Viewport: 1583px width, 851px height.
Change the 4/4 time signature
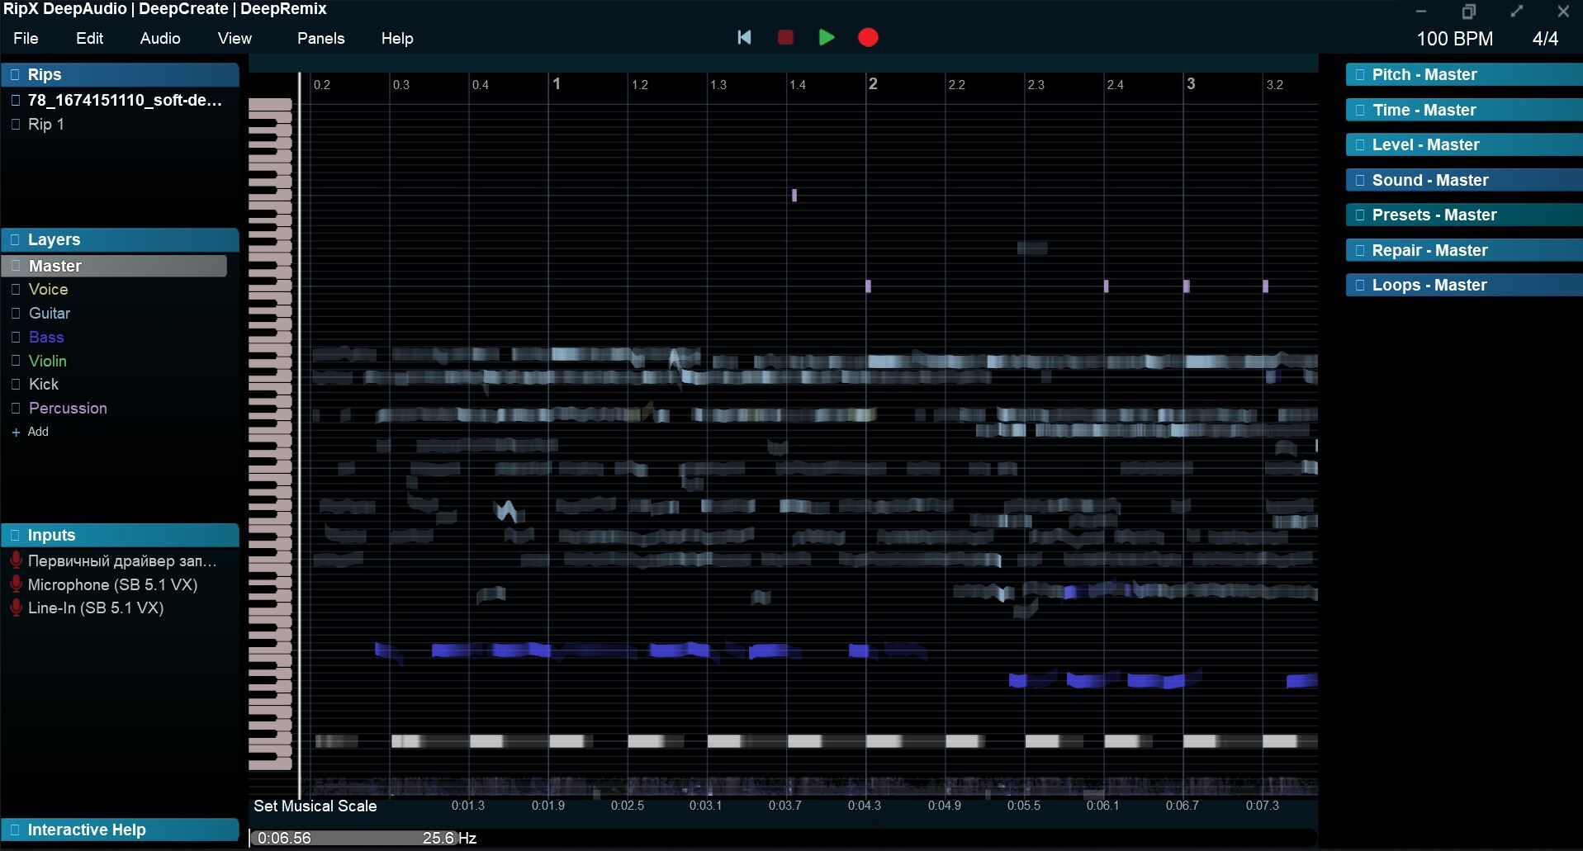pyautogui.click(x=1545, y=39)
